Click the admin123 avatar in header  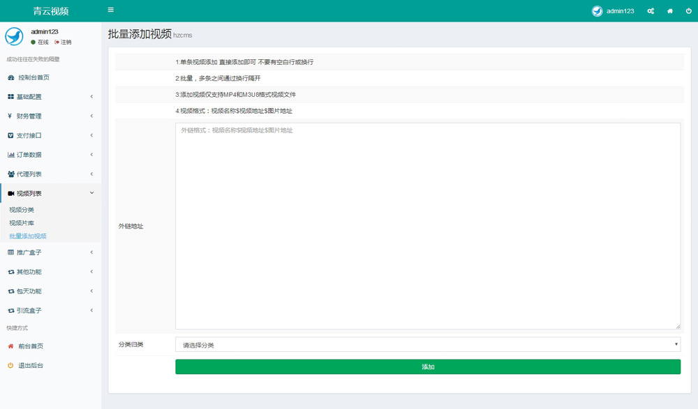click(x=597, y=11)
